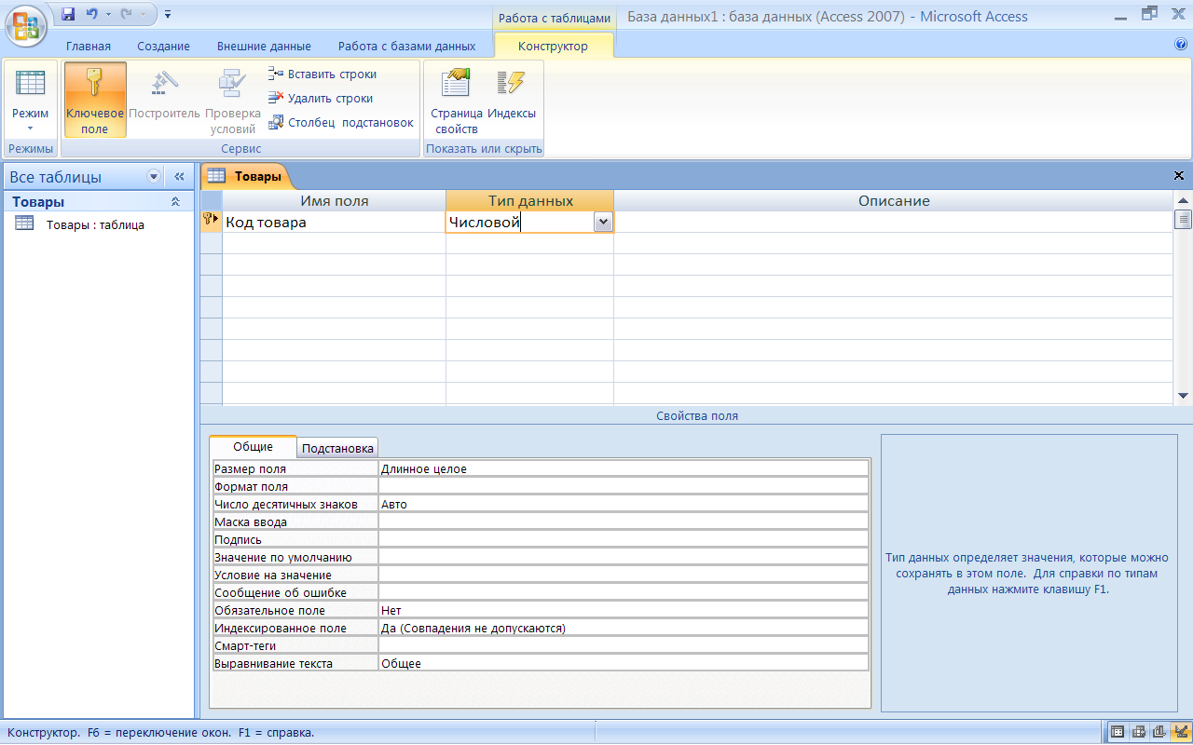1193x745 pixels.
Task: Select Design view icon in status bar
Action: click(1181, 732)
